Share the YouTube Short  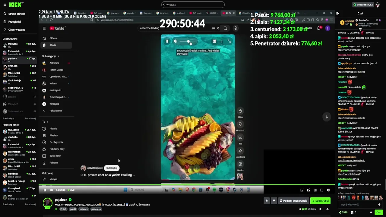pos(240,151)
